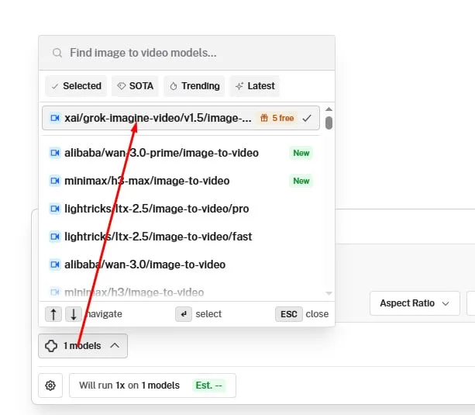Click the ESC close key
Screen dimensions: 475x415
pyautogui.click(x=289, y=314)
